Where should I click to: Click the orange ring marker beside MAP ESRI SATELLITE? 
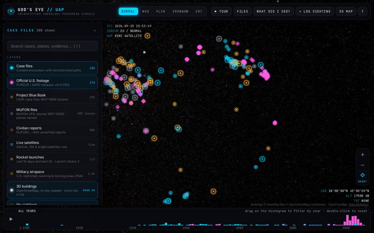(148, 36)
